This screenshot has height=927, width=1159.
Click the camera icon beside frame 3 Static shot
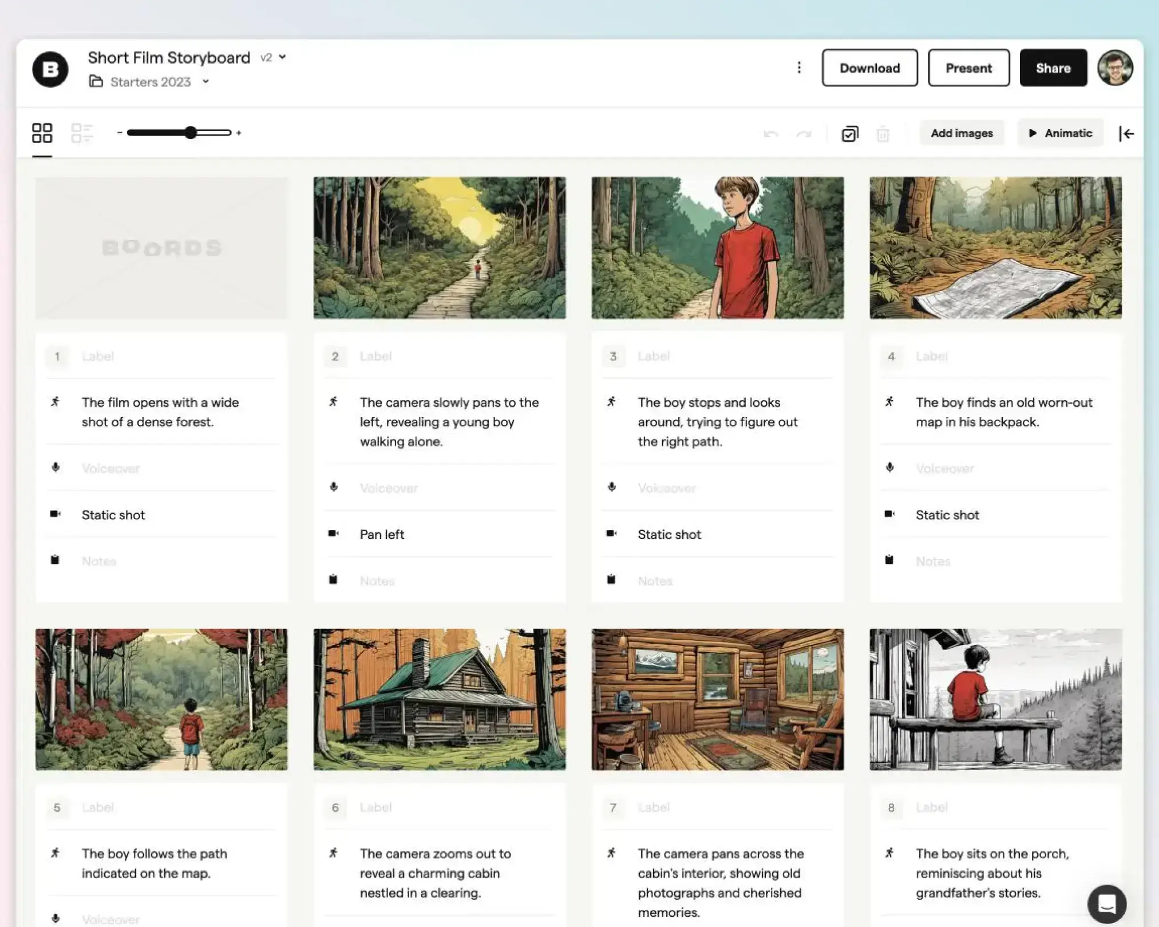[612, 533]
